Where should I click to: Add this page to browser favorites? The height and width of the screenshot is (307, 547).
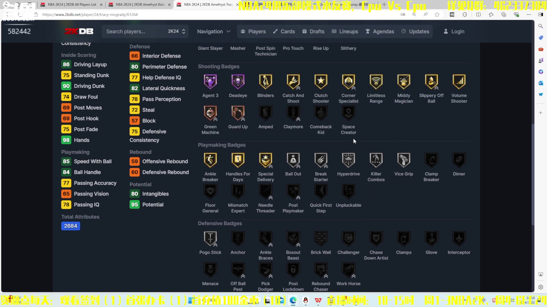pos(437,14)
